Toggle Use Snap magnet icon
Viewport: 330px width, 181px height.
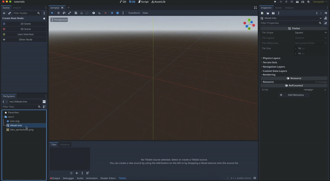click(99, 13)
